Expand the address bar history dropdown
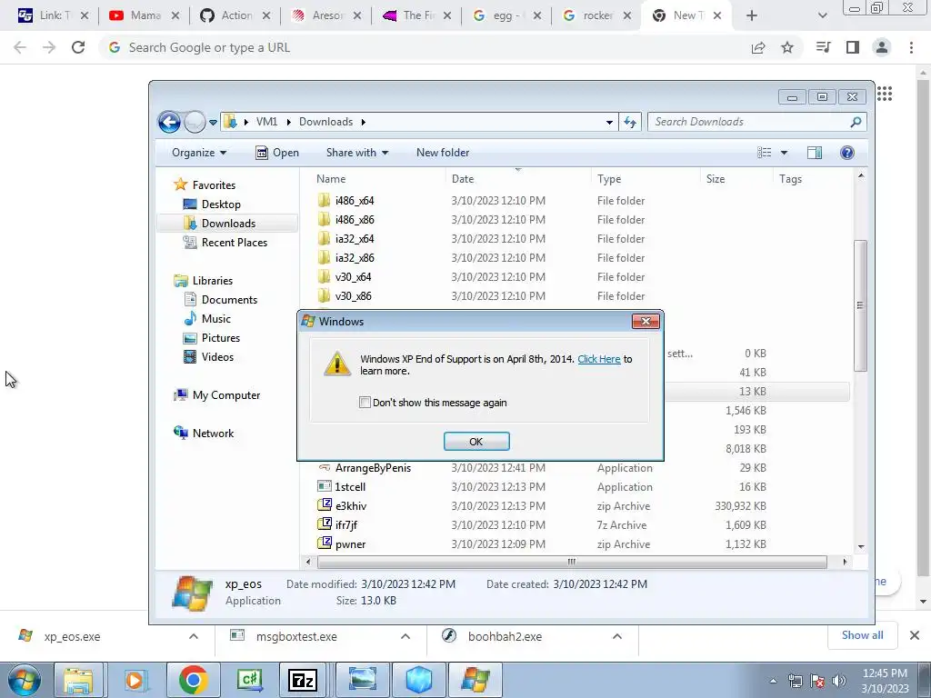Screen dimensions: 931x698 coord(609,123)
